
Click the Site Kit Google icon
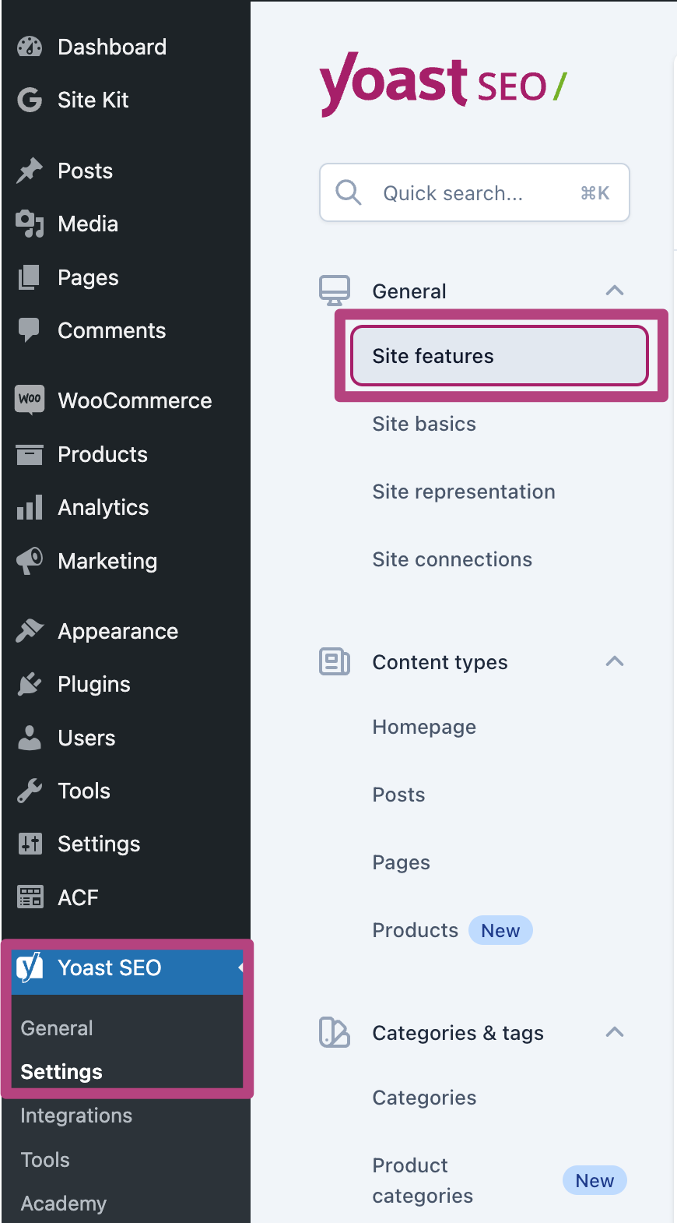(x=30, y=100)
